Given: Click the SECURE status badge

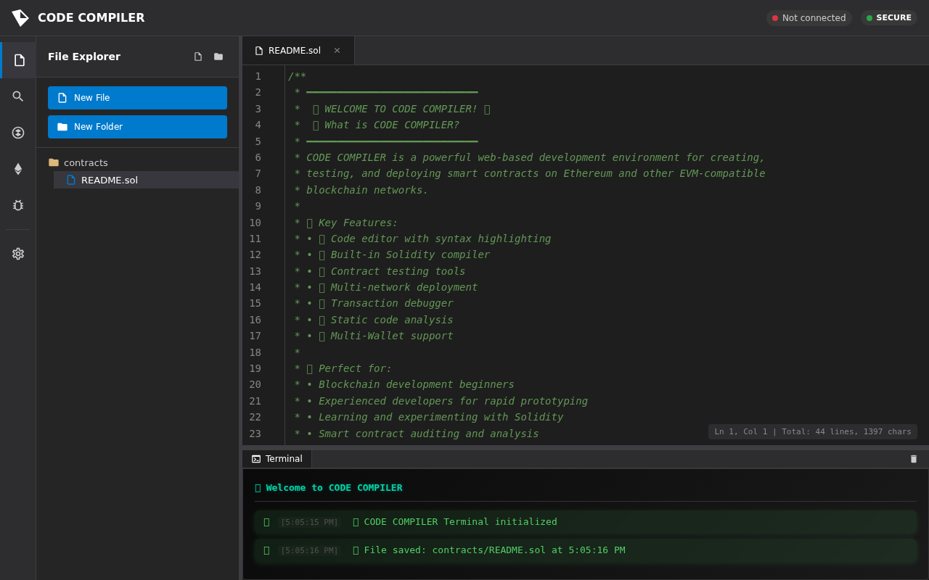Looking at the screenshot, I should coord(888,18).
